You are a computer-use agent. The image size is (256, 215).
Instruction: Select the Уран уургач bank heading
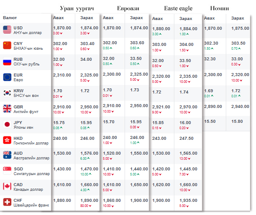(78, 8)
